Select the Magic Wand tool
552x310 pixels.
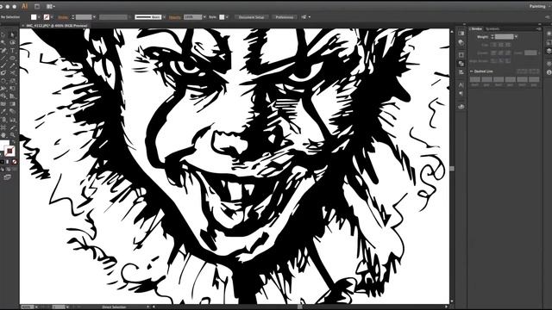(3, 42)
